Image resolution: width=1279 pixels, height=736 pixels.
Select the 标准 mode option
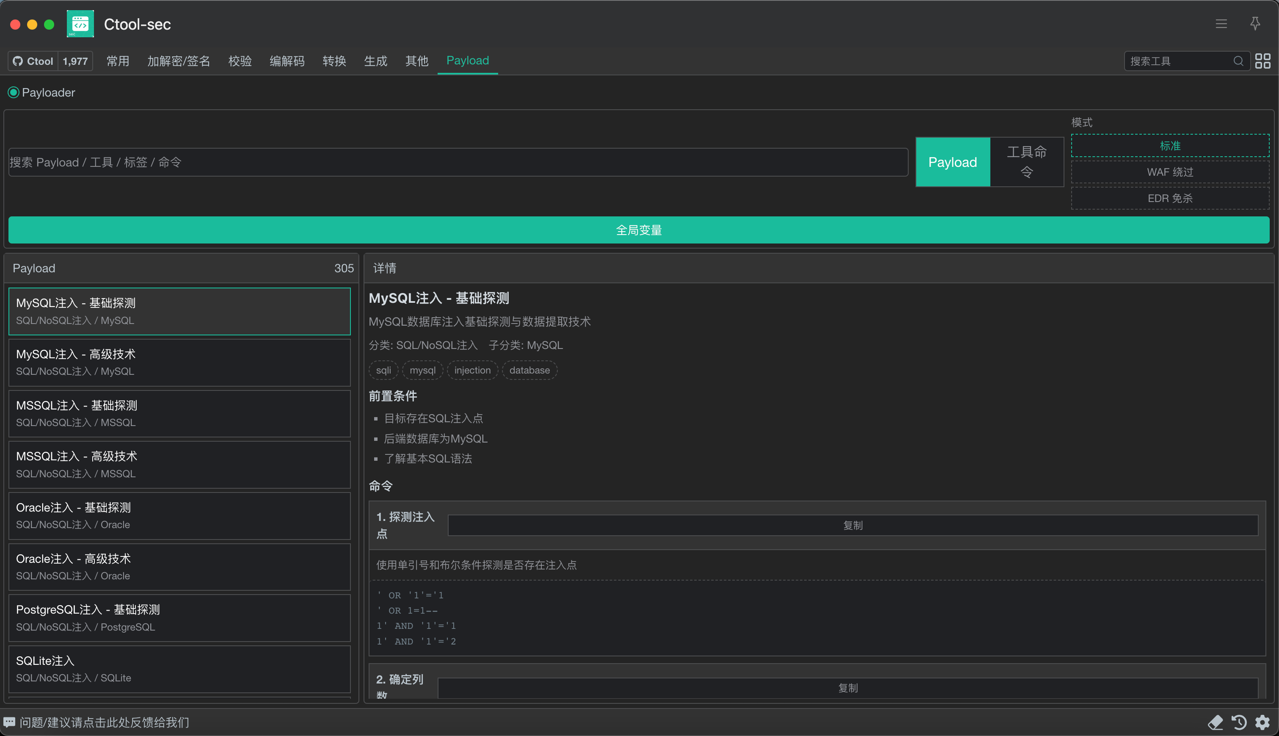[1170, 146]
